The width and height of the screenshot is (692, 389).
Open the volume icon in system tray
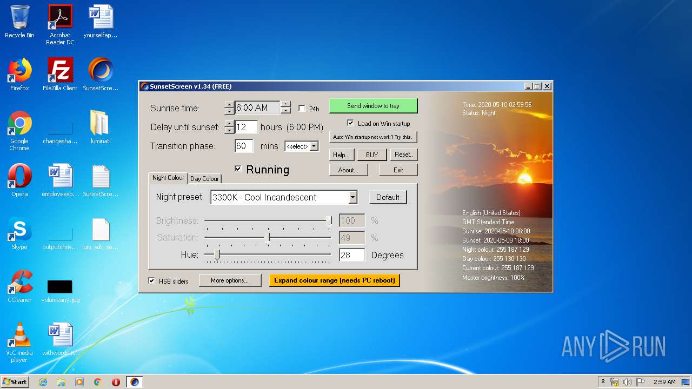point(628,382)
